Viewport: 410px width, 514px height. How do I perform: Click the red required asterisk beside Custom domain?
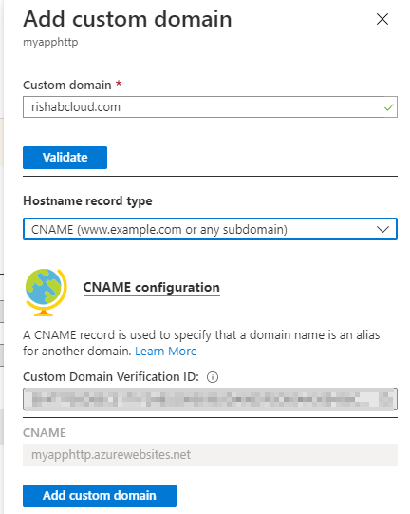[119, 84]
